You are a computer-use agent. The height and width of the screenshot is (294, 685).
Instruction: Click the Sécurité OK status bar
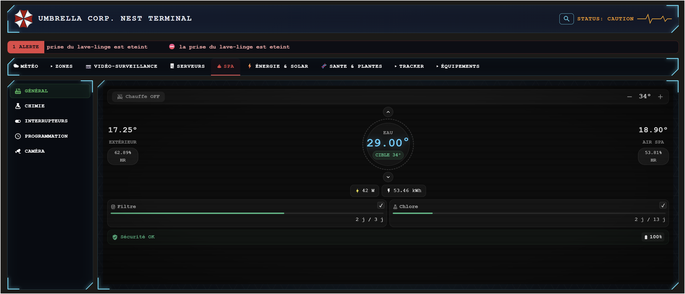[388, 237]
